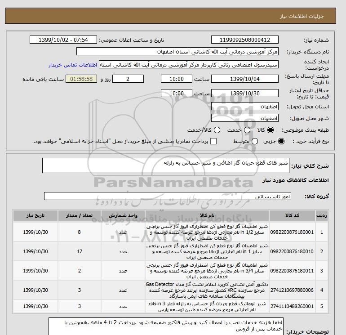Click product code 2741210697880006
The image size is (346, 335).
[x=292, y=290]
